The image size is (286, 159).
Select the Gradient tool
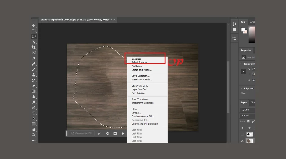(34, 91)
